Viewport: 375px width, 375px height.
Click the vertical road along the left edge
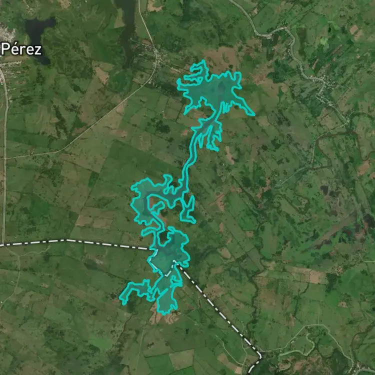click(5, 155)
